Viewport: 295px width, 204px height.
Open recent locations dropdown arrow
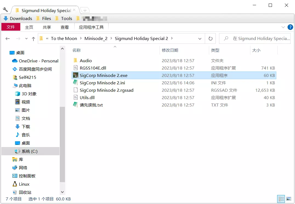[27, 39]
